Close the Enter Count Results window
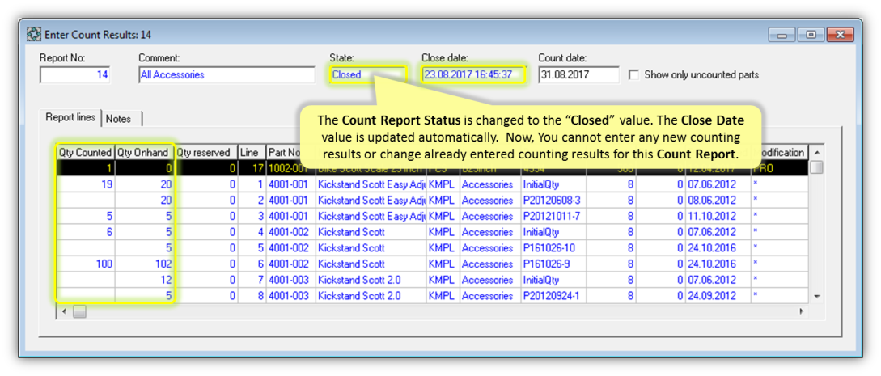Viewport: 881px width, 376px height. 841,35
